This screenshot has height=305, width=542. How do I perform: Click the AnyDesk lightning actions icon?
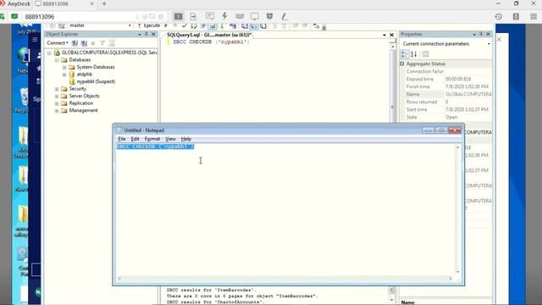tap(224, 16)
